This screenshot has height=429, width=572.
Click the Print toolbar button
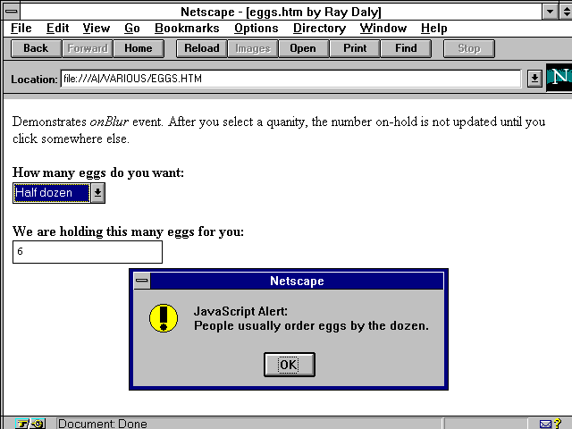[x=355, y=48]
